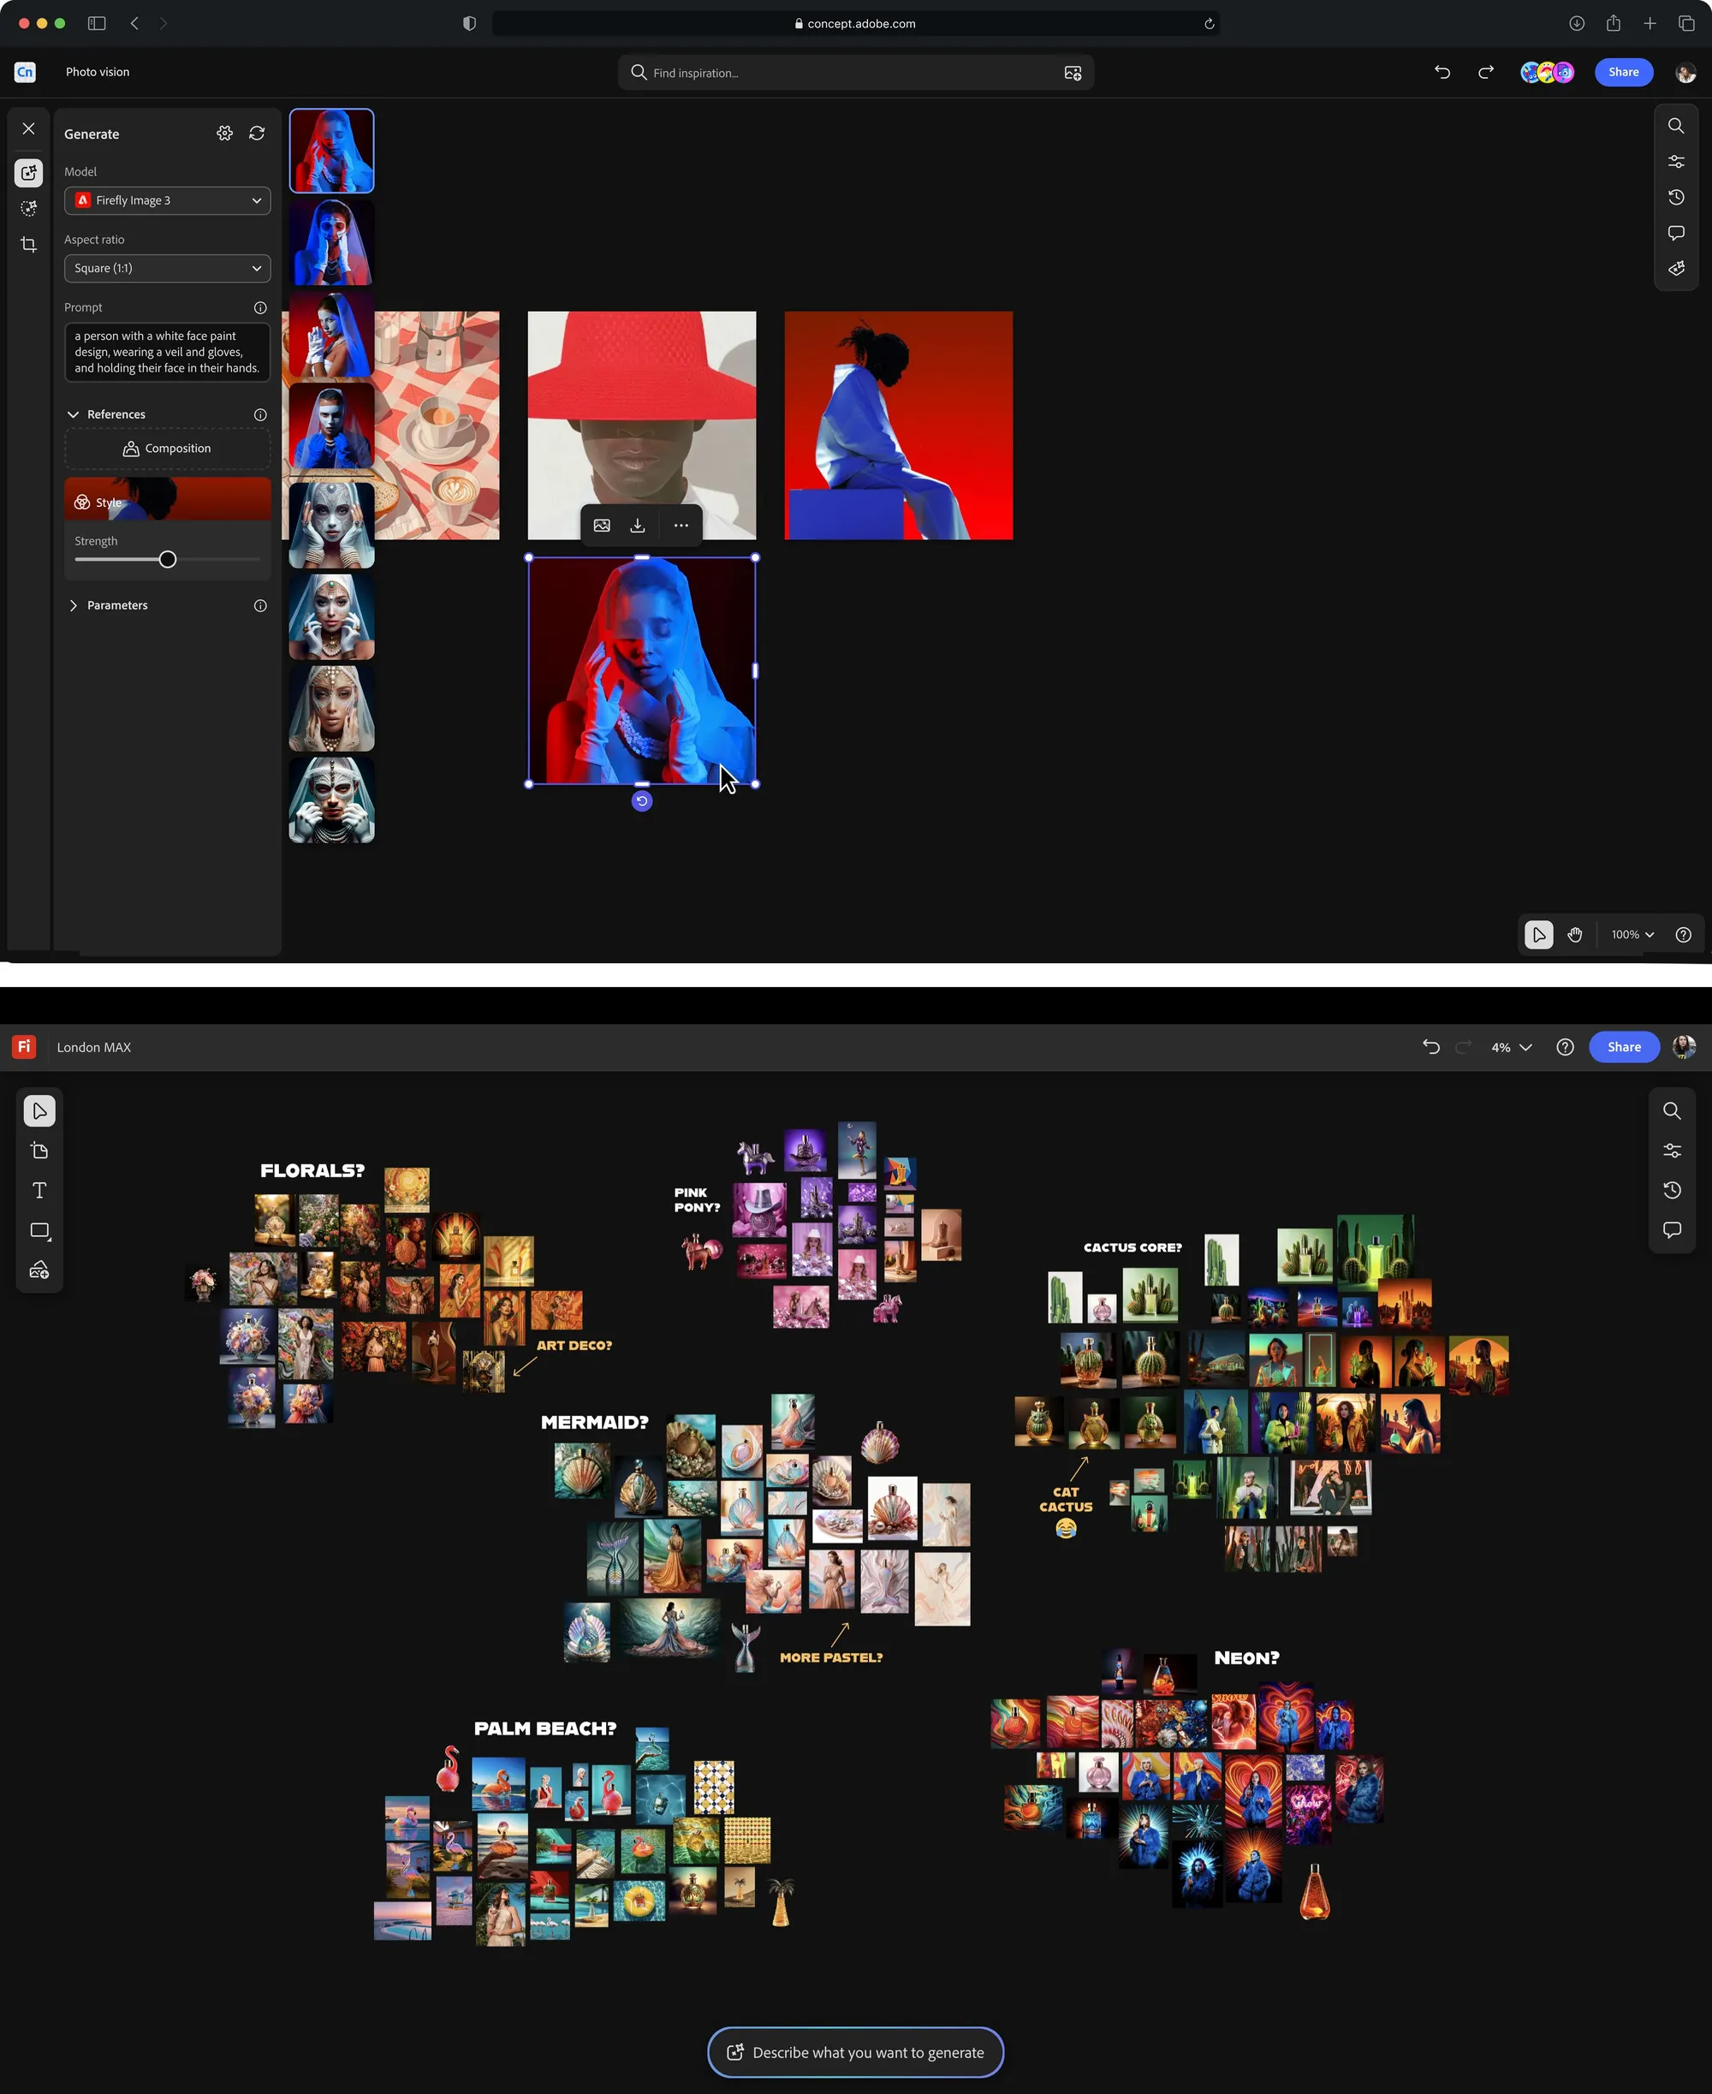The width and height of the screenshot is (1712, 2094).
Task: Click search-by-image icon in search bar
Action: tap(1073, 73)
